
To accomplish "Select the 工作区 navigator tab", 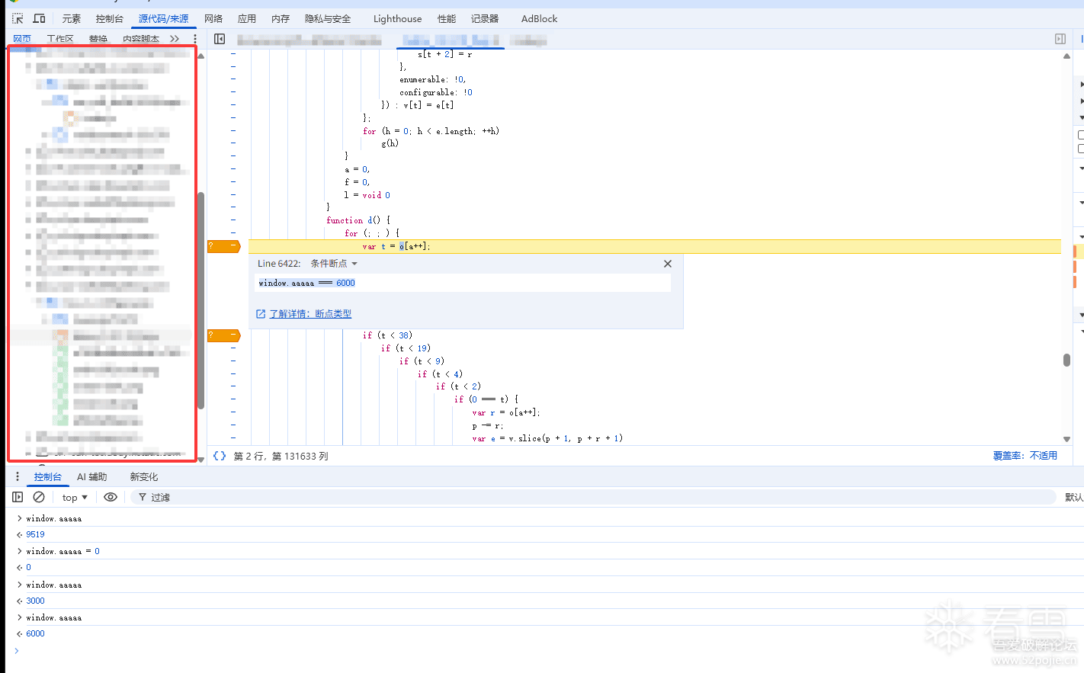I will point(60,39).
